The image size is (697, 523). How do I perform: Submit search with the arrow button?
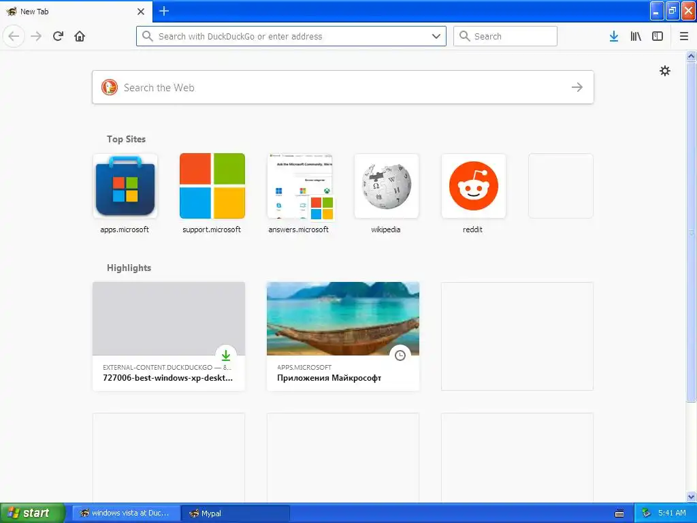click(x=577, y=87)
